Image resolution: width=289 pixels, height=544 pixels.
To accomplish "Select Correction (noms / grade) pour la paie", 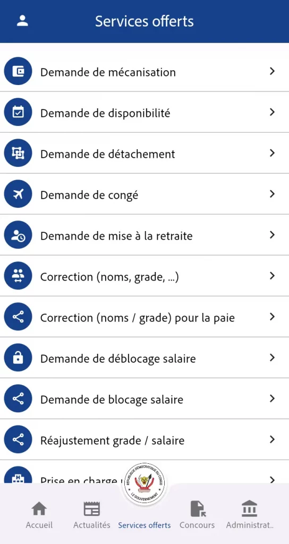I will click(144, 317).
